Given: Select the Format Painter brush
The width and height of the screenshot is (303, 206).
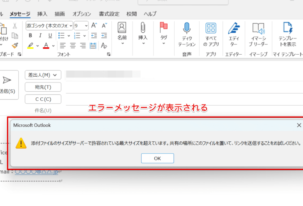Looking at the screenshot, I should tap(15, 45).
